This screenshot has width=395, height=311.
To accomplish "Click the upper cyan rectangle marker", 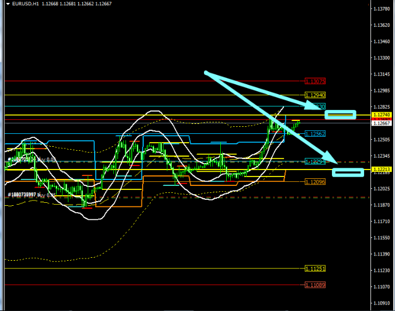I will tap(340, 114).
